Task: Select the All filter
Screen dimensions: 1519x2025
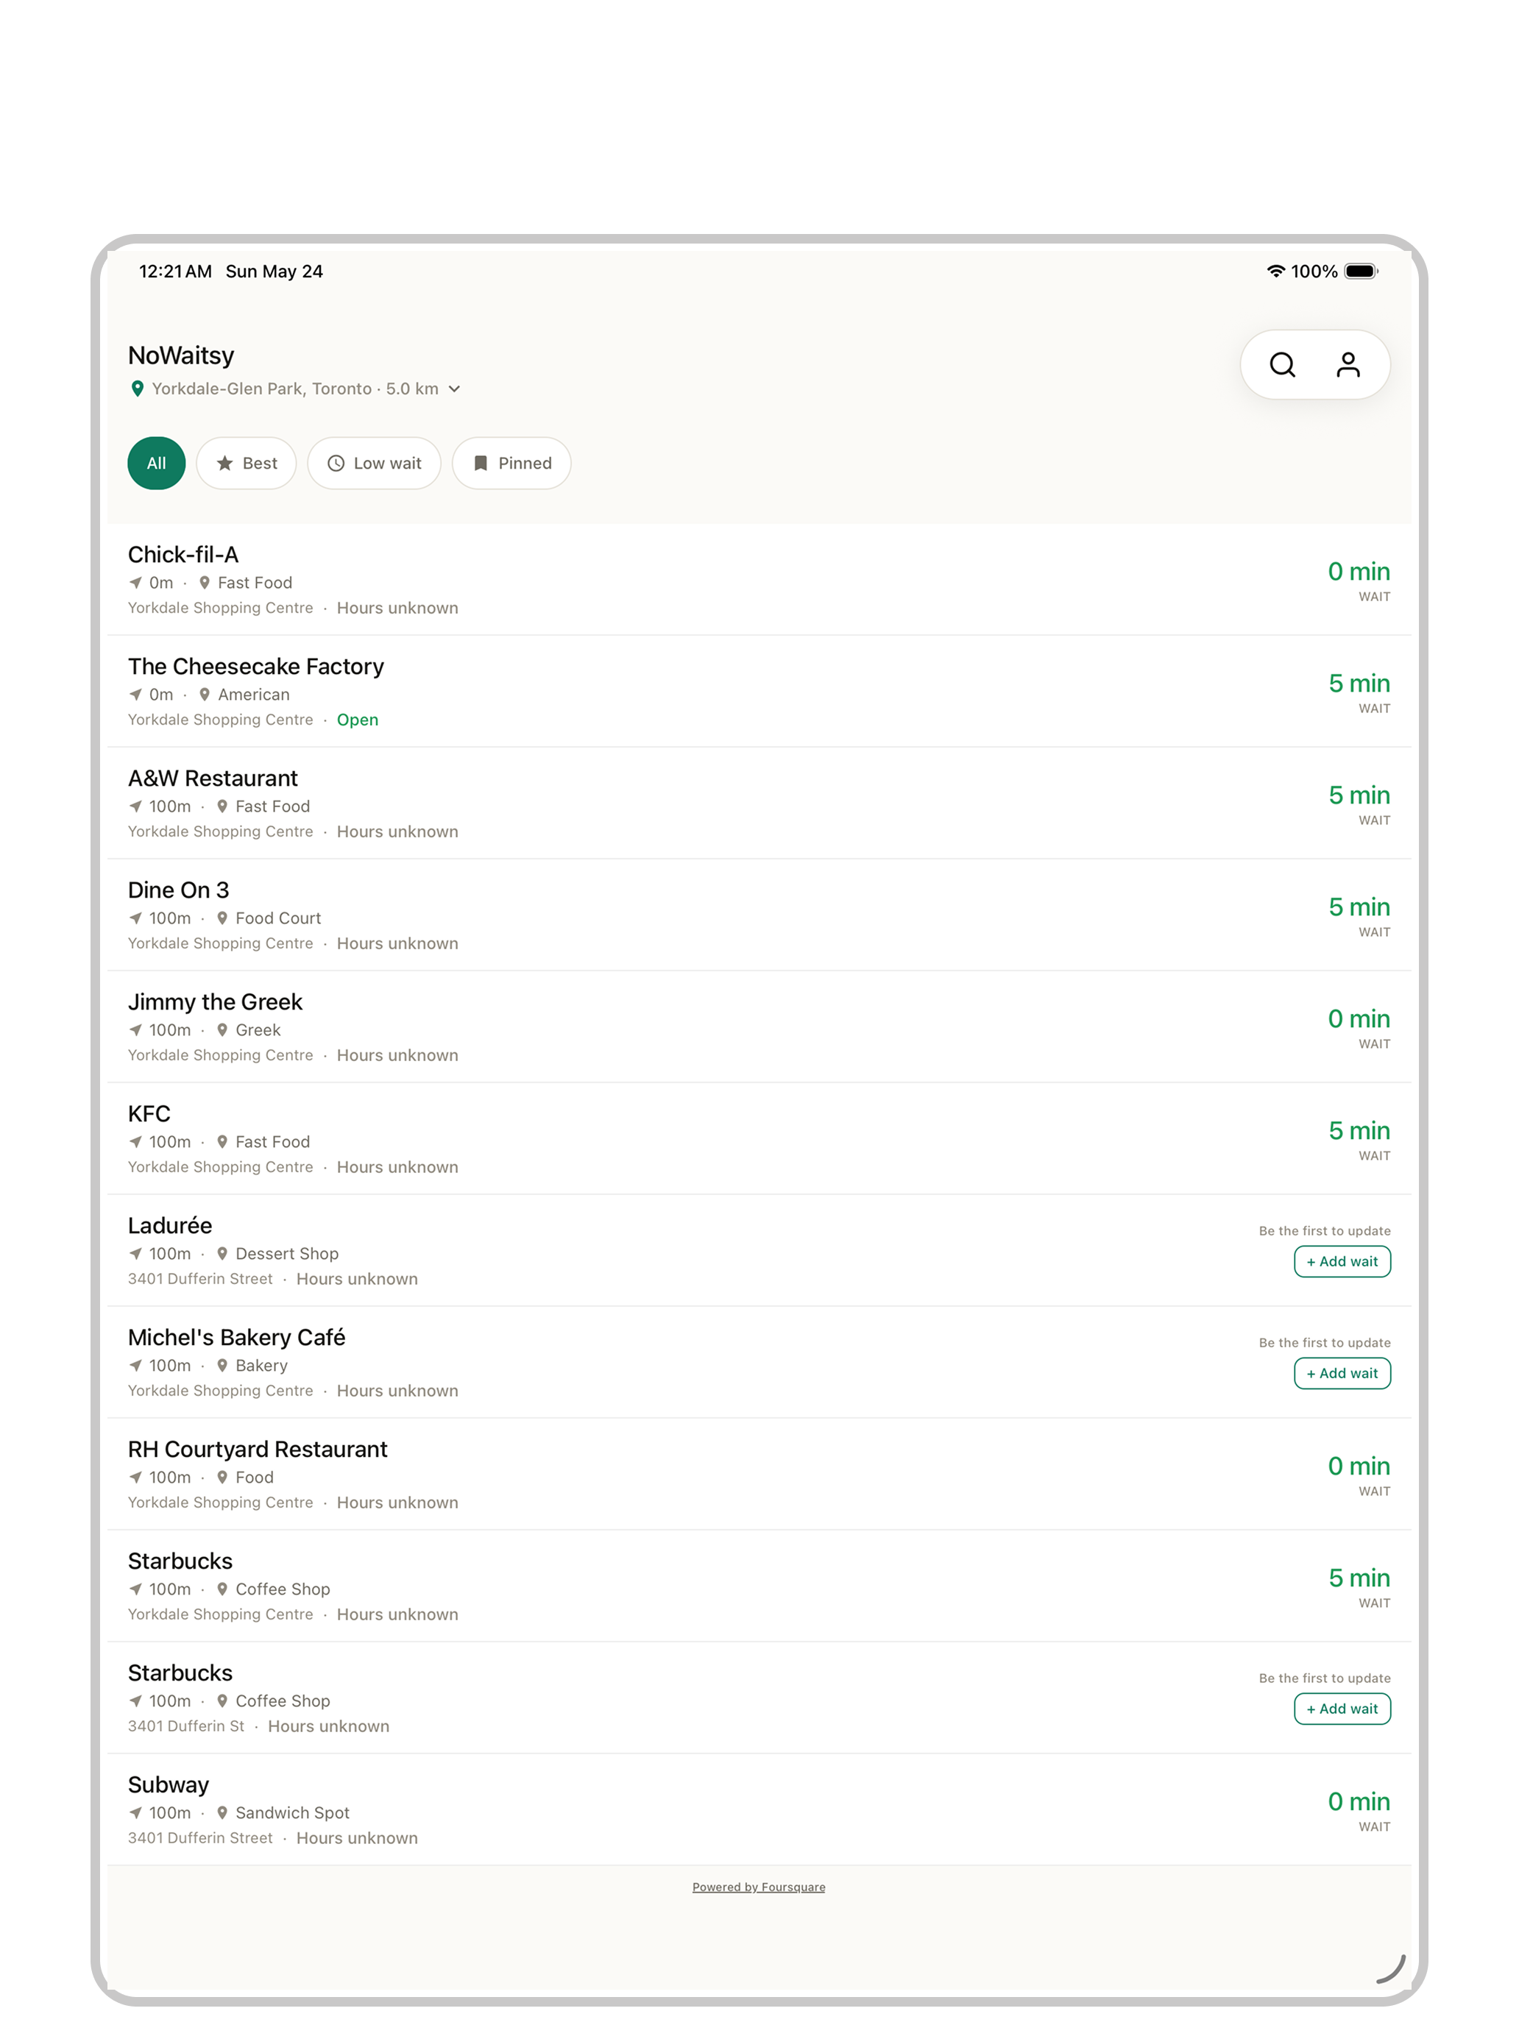Action: [x=157, y=464]
